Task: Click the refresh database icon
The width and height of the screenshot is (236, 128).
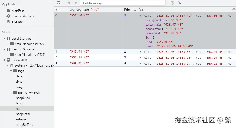Action: click(58, 3)
